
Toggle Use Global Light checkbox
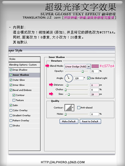89,78
